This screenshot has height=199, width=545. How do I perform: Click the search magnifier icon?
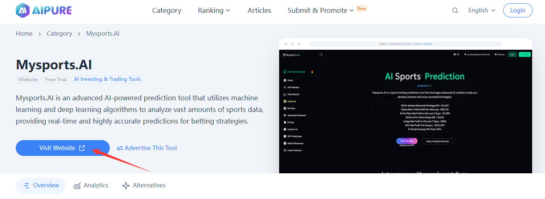click(x=455, y=10)
